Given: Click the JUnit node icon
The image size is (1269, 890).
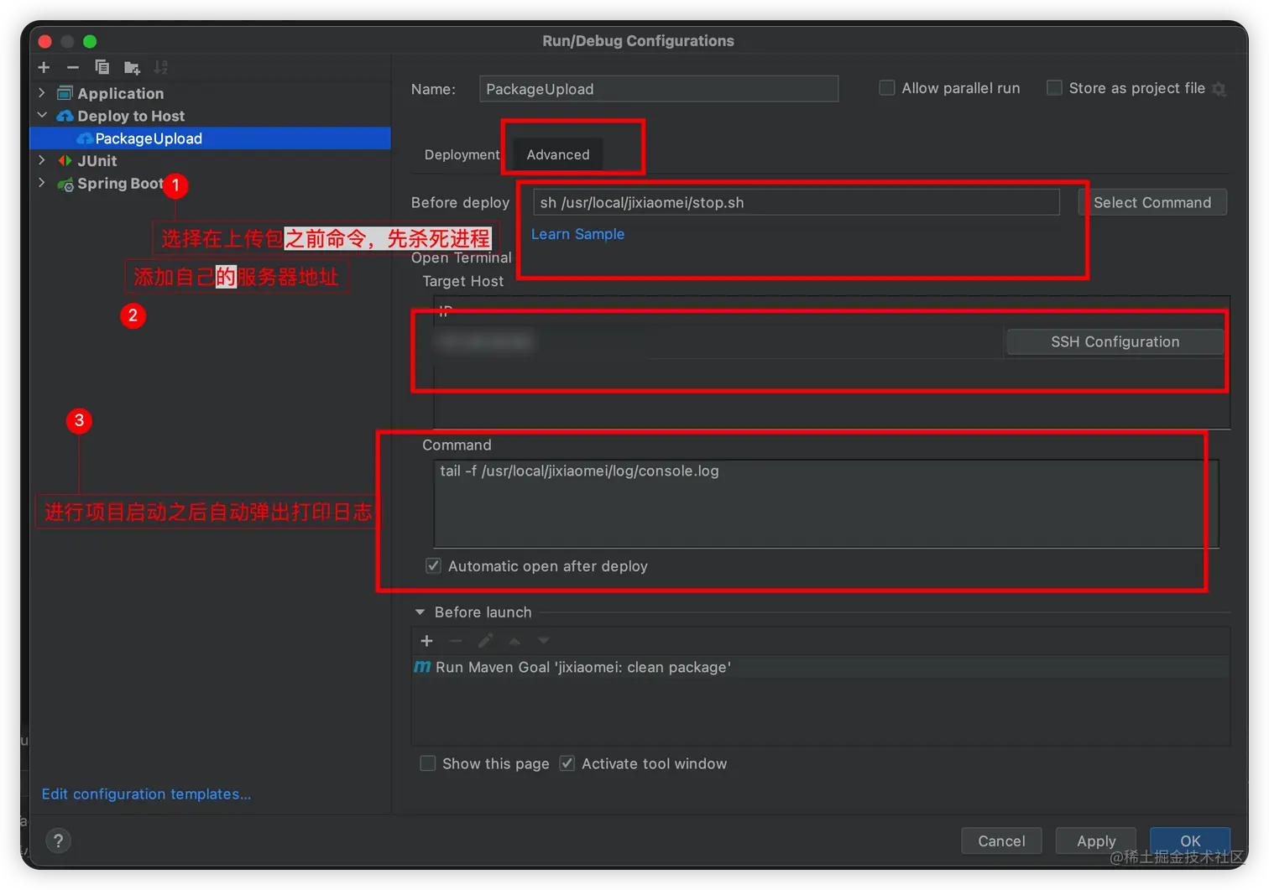Looking at the screenshot, I should 65,160.
